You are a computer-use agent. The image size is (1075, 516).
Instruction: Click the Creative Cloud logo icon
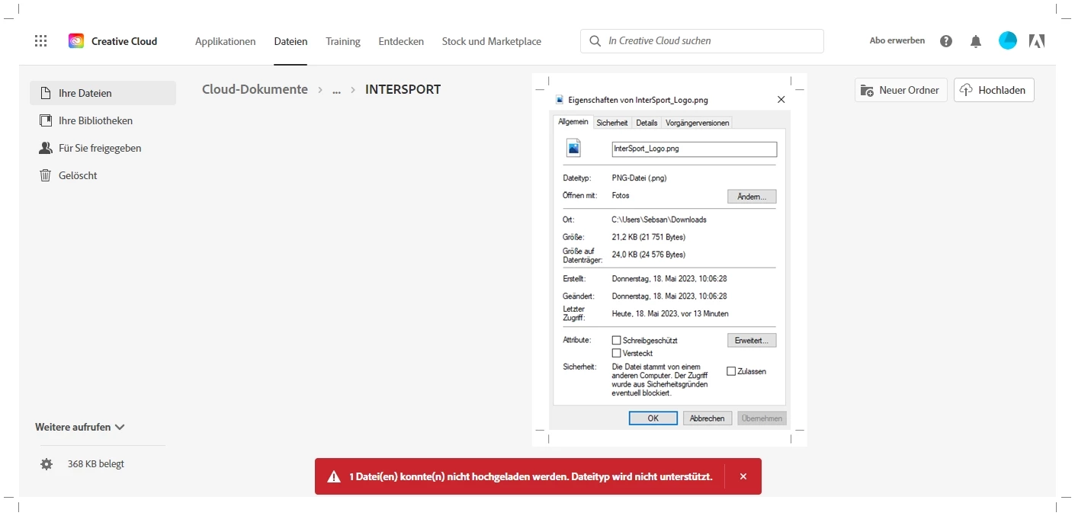pyautogui.click(x=76, y=41)
